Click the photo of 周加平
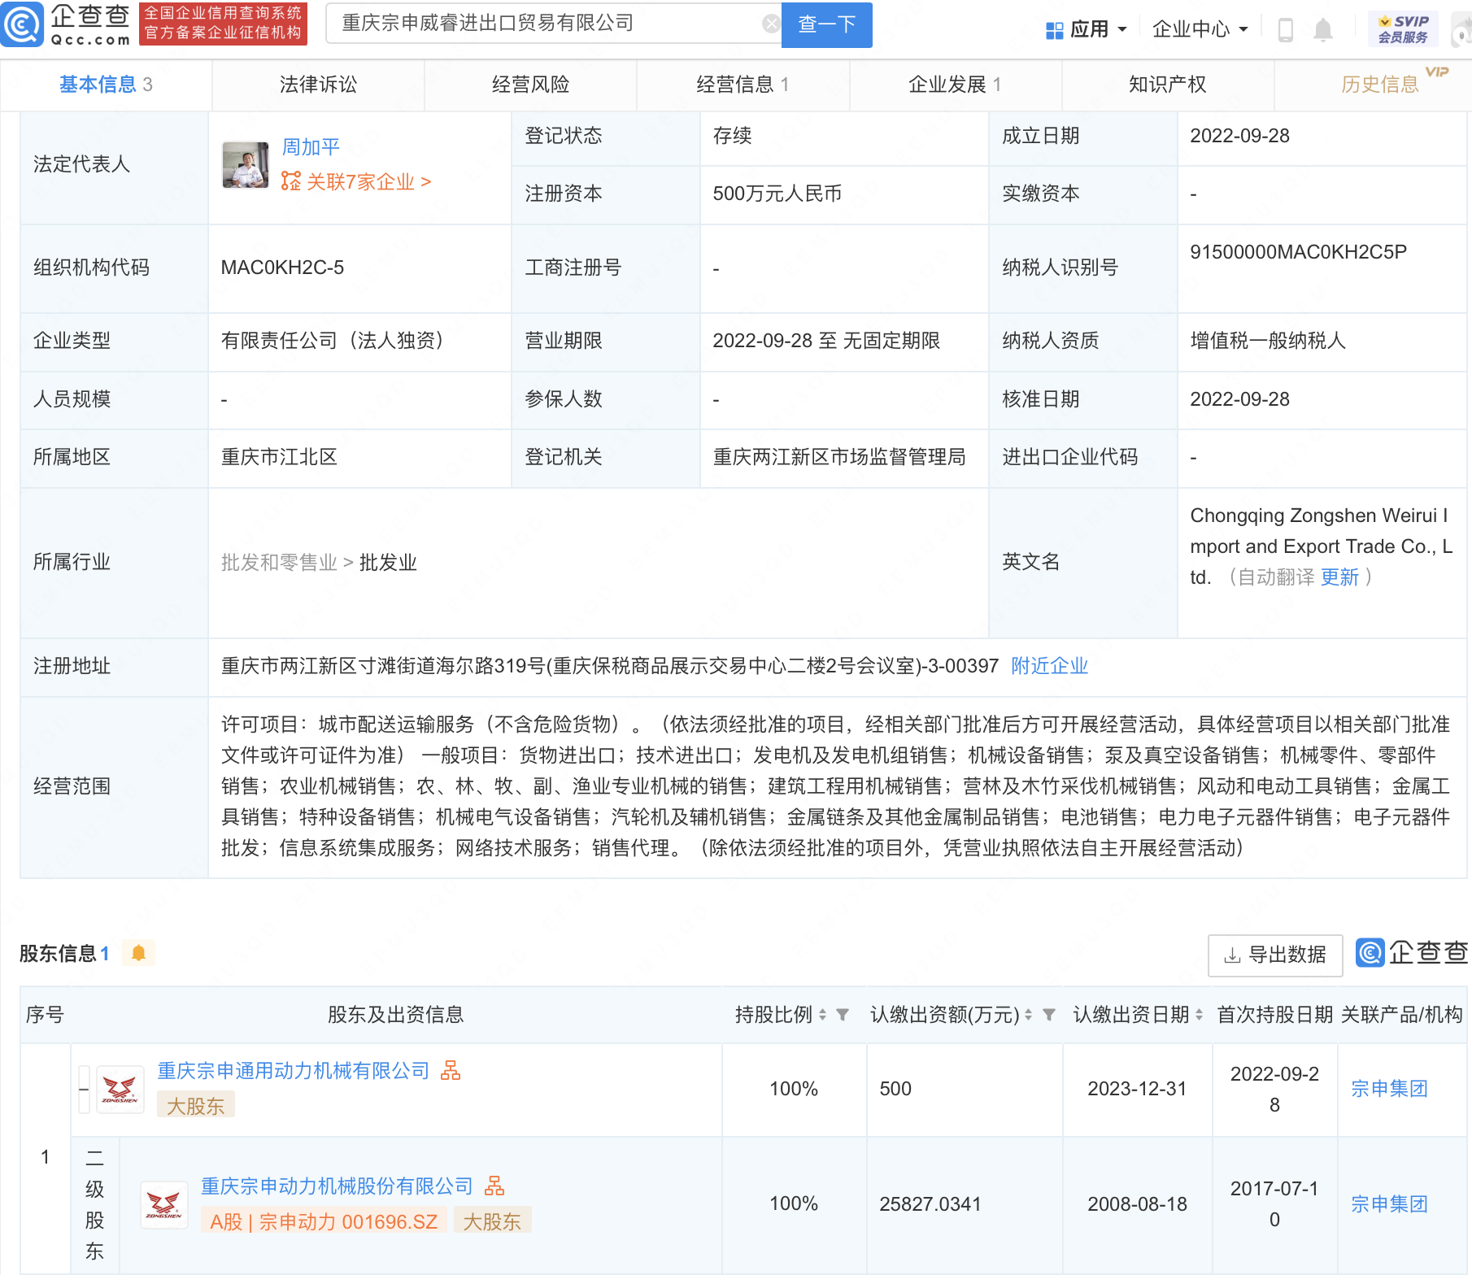 (246, 165)
